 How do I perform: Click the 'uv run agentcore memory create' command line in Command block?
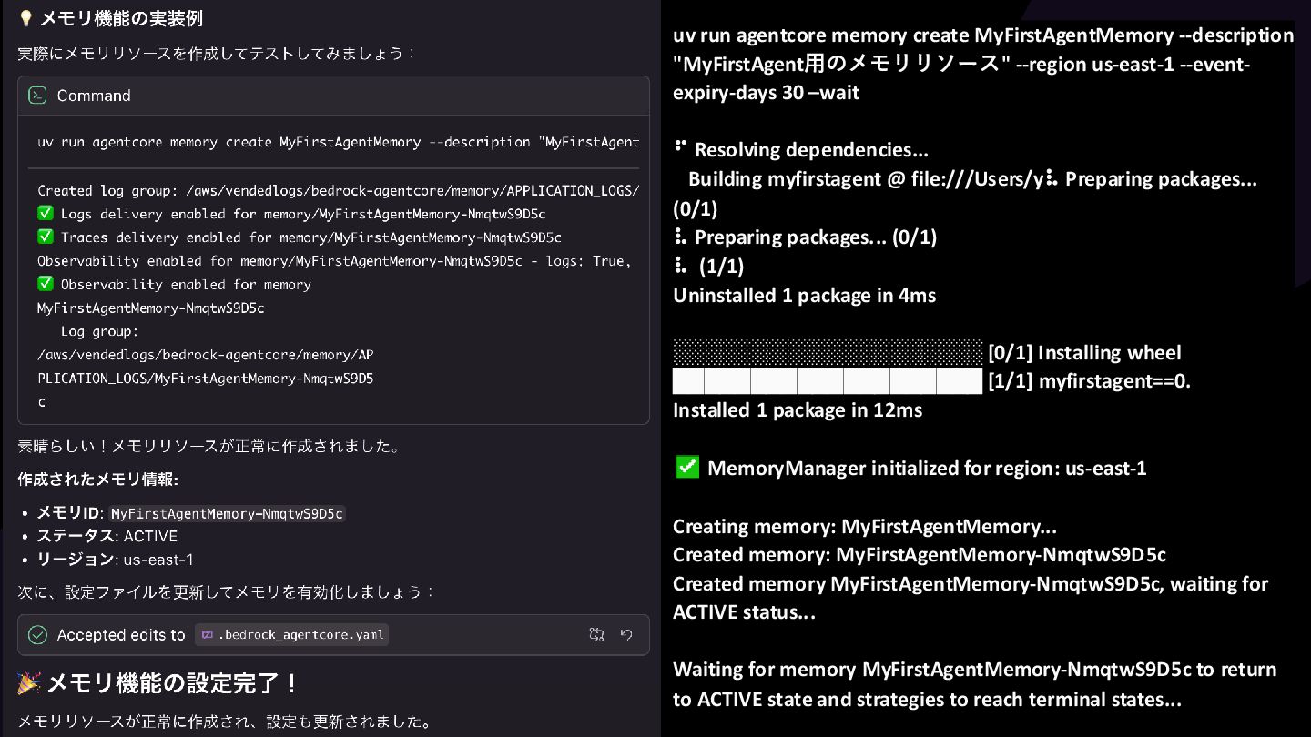point(339,142)
